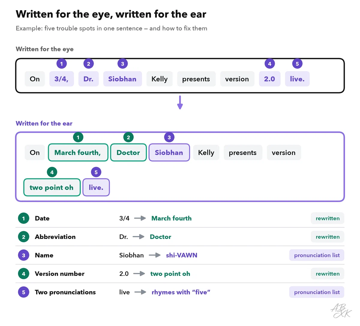Click "live." chip in the ear sentence
The width and height of the screenshot is (360, 326).
coord(96,187)
